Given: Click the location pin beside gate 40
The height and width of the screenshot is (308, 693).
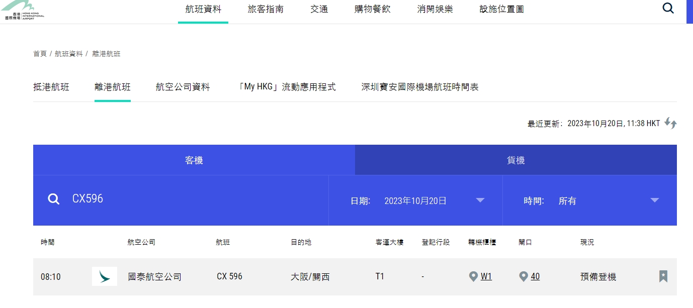Looking at the screenshot, I should pos(524,276).
